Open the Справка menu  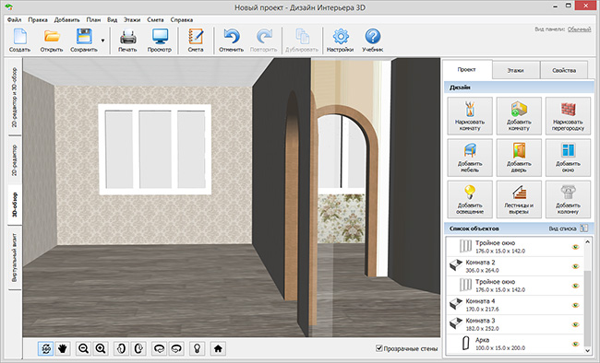tap(181, 20)
